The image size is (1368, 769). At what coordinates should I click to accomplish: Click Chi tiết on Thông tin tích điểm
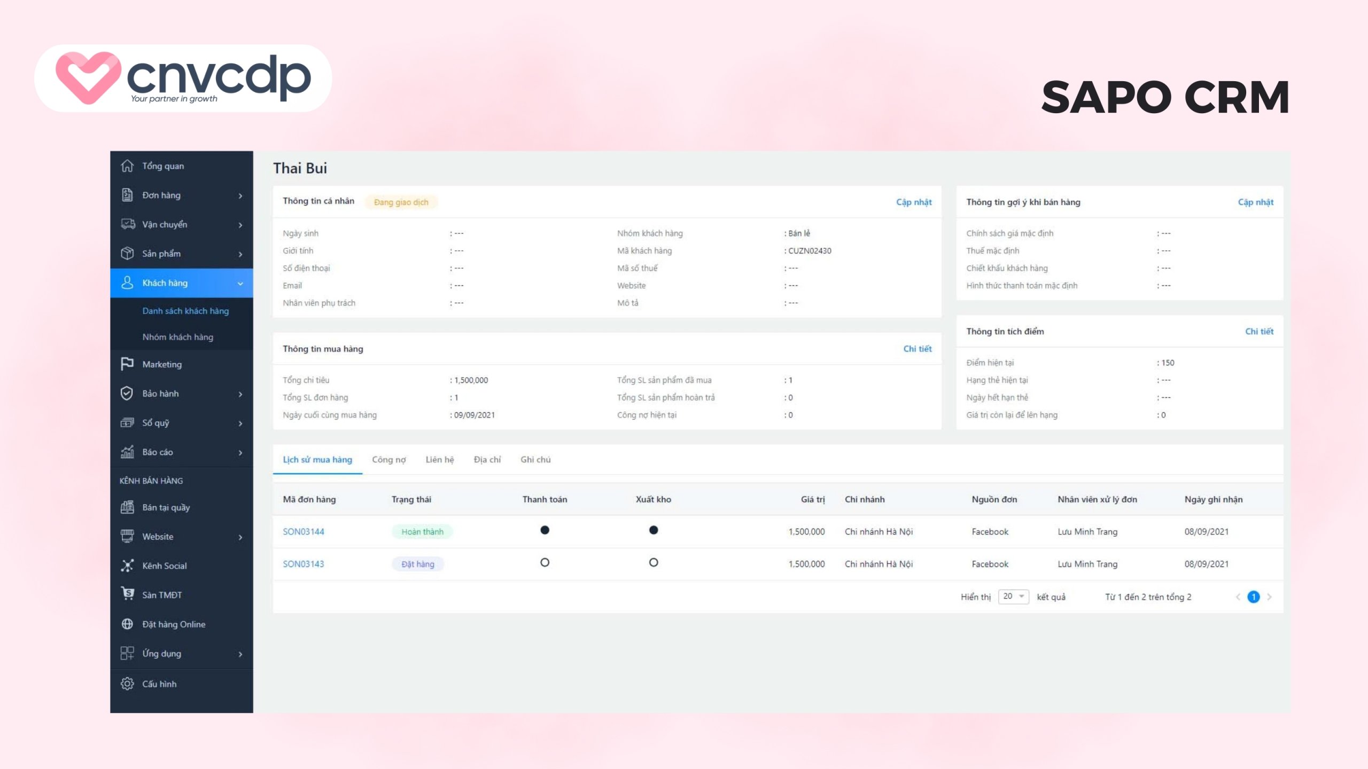(x=1260, y=331)
